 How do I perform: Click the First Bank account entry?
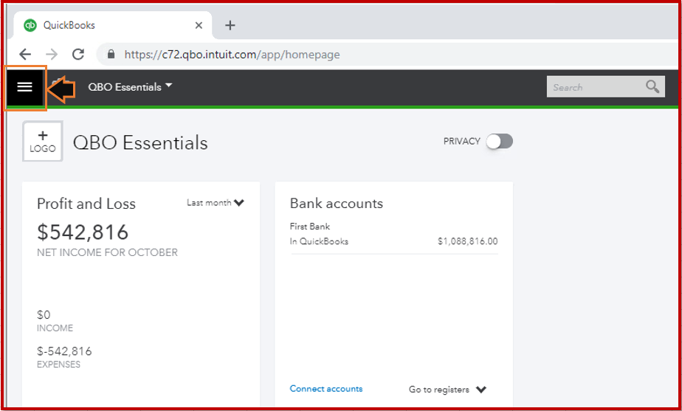click(x=310, y=227)
